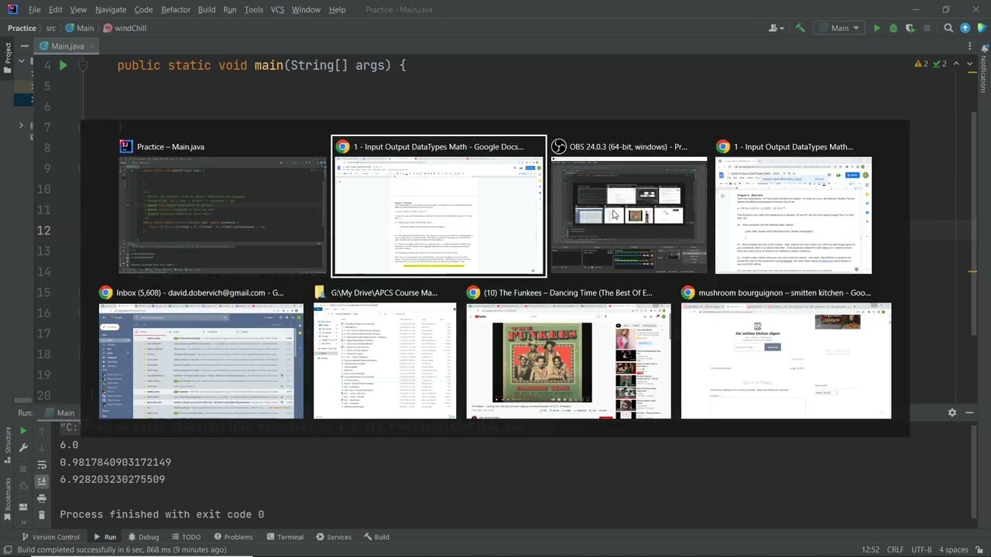Open the Problems tool window tab
Image resolution: width=991 pixels, height=557 pixels.
click(x=233, y=537)
